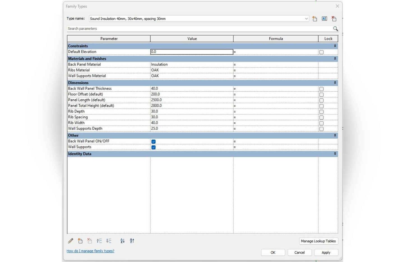
Task: Click the New Type icon beside Type name
Action: click(x=315, y=19)
